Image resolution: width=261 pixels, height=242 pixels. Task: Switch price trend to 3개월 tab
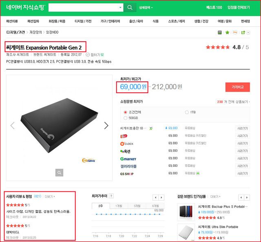pyautogui.click(x=137, y=206)
